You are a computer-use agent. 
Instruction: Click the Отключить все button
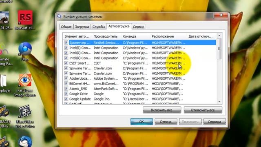(203, 110)
